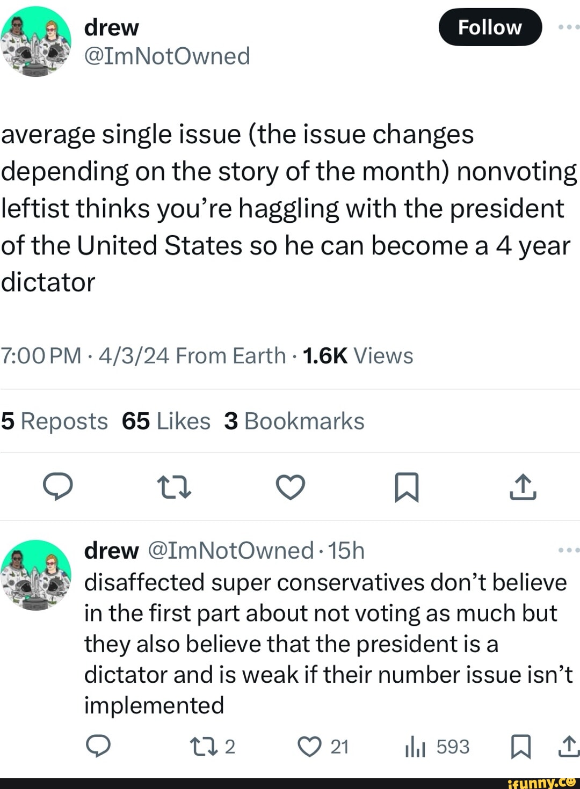The width and height of the screenshot is (580, 789).
Task: Open the 3 Bookmarks count
Action: point(294,421)
